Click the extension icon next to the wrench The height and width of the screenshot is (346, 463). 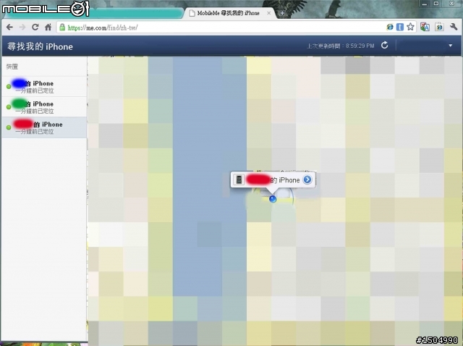tap(439, 28)
